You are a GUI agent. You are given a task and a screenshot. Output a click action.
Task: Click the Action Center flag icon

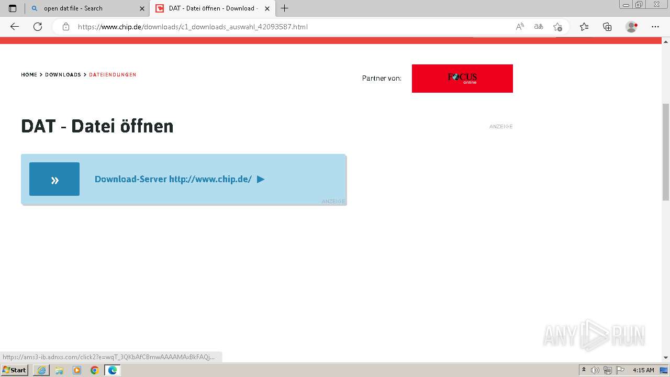[619, 370]
